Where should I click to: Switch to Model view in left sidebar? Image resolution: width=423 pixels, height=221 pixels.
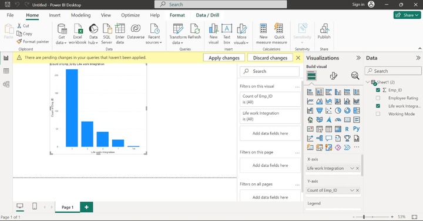6,84
